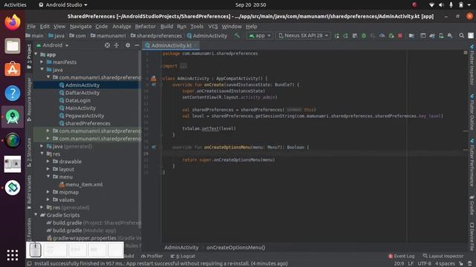Expand the mipmap folder
The image size is (476, 267).
[48, 192]
